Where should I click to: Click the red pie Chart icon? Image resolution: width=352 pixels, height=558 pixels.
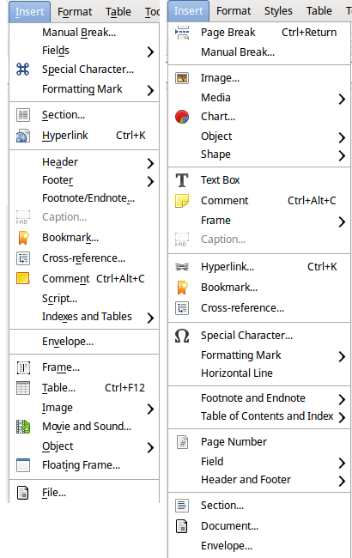pyautogui.click(x=182, y=117)
